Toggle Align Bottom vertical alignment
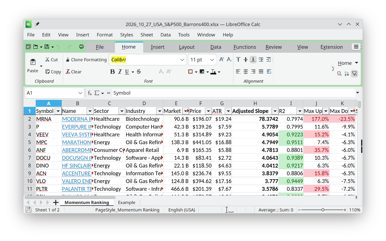Viewport: 386px width, 241px height. [253, 60]
